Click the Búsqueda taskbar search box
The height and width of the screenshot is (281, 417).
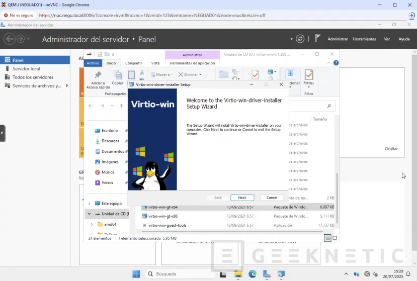[180, 274]
